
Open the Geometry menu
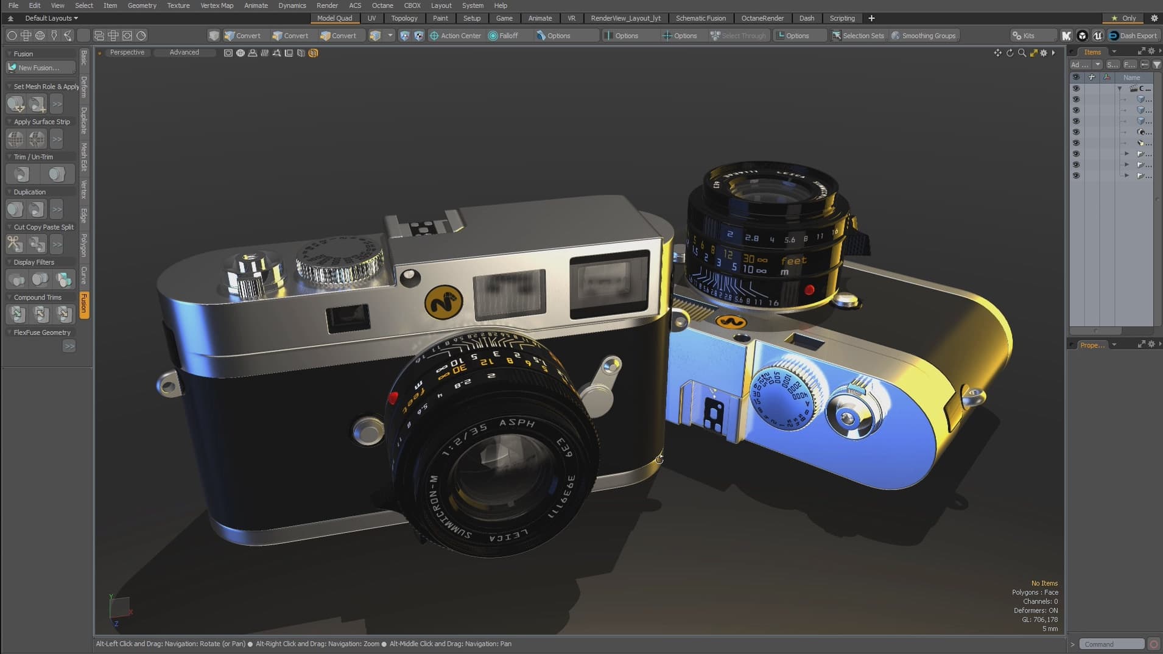[x=142, y=5]
